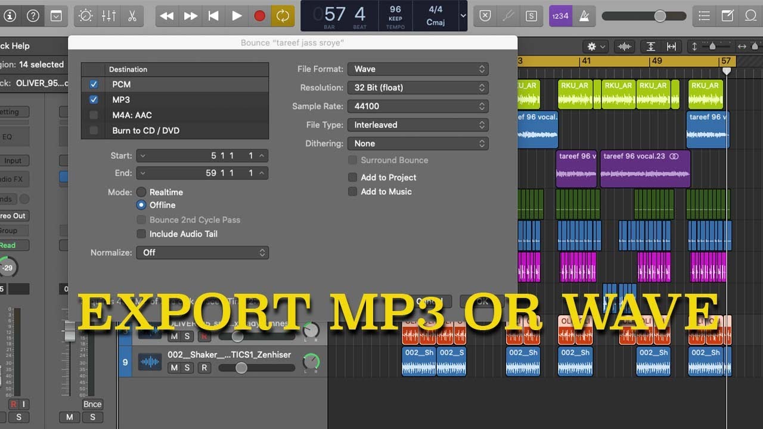Image resolution: width=763 pixels, height=429 pixels.
Task: Uncheck the PCM destination checkbox
Action: coord(94,85)
